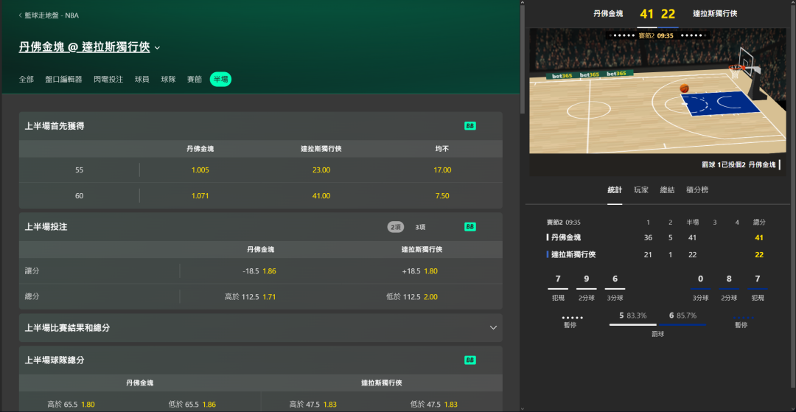Bet 均不 for 60 at 7.50
Screen dimensions: 796x412
point(442,196)
